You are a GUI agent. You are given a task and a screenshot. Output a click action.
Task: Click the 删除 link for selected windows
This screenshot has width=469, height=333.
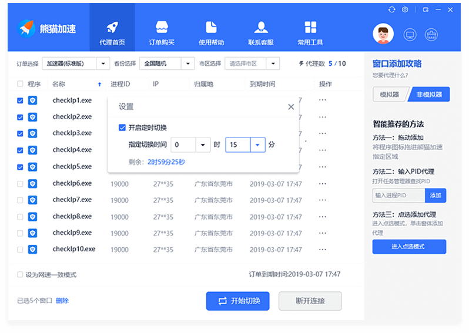coord(62,301)
